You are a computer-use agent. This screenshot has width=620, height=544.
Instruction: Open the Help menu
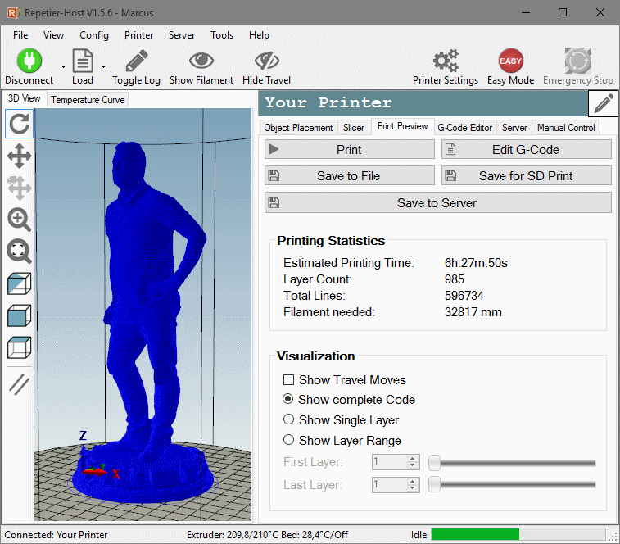(259, 35)
